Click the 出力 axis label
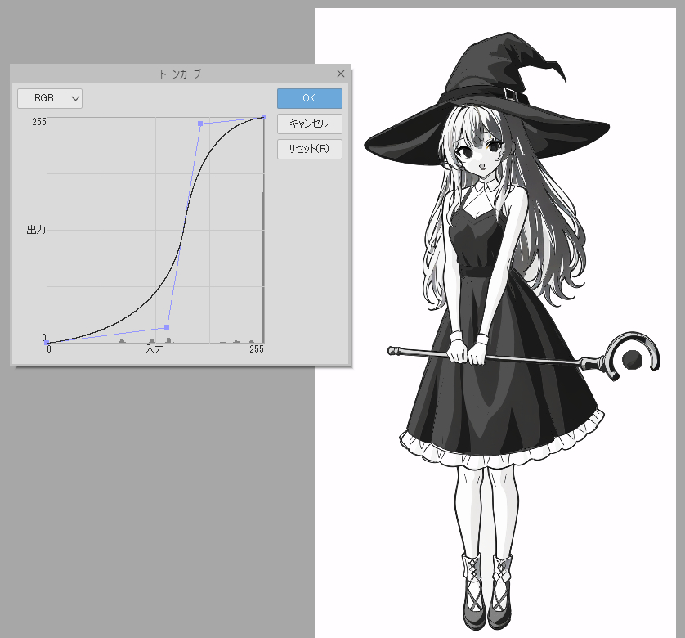The width and height of the screenshot is (685, 638). click(36, 230)
